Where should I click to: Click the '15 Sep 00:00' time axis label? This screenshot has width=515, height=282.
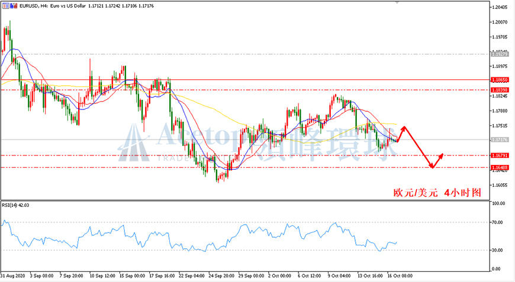(x=132, y=275)
